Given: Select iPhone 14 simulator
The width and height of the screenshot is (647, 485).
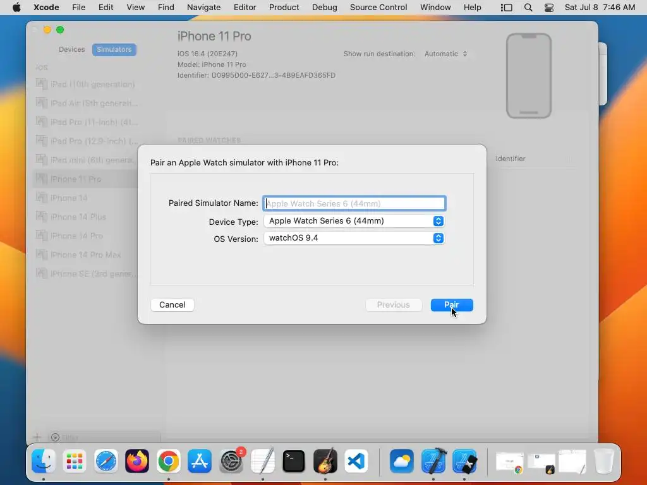Looking at the screenshot, I should [86, 198].
